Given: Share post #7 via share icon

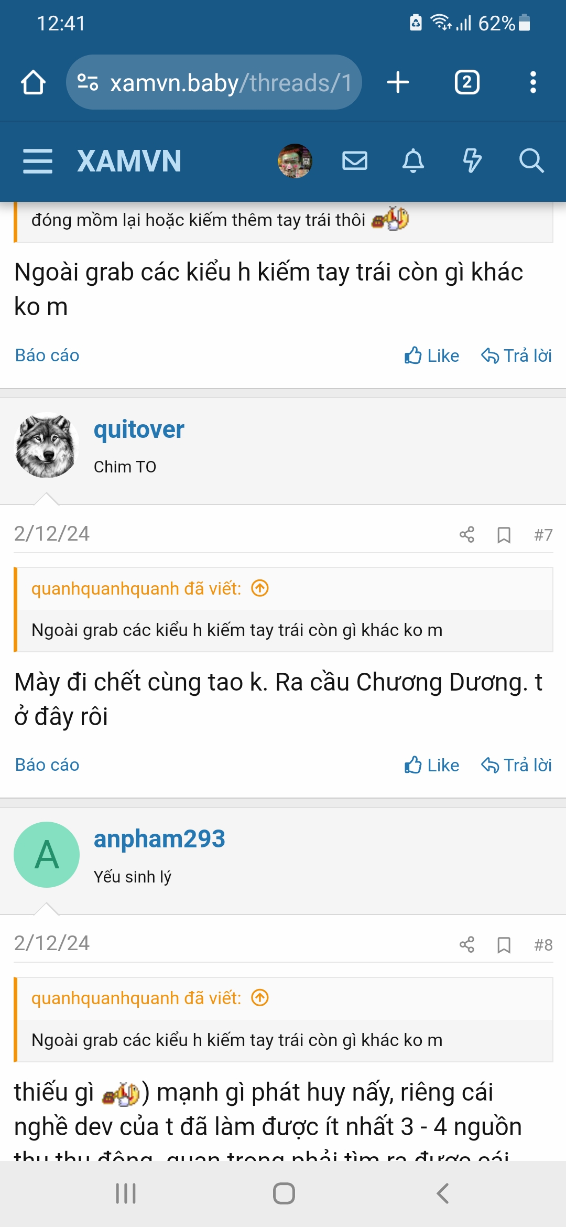Looking at the screenshot, I should [x=467, y=535].
